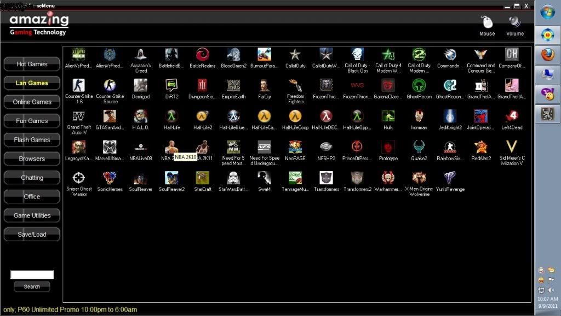The height and width of the screenshot is (316, 561).
Task: Open Call of Duty 4 Modern Warfare
Action: [388, 55]
